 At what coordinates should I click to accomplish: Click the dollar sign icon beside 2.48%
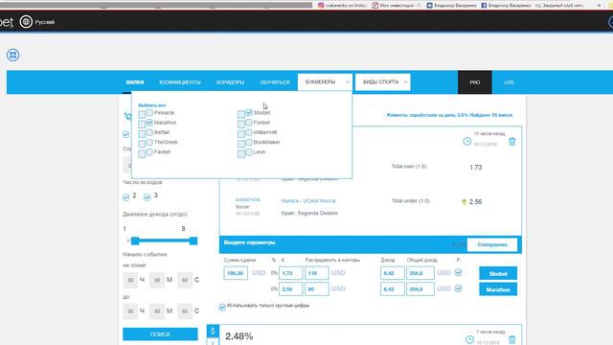coord(213,331)
